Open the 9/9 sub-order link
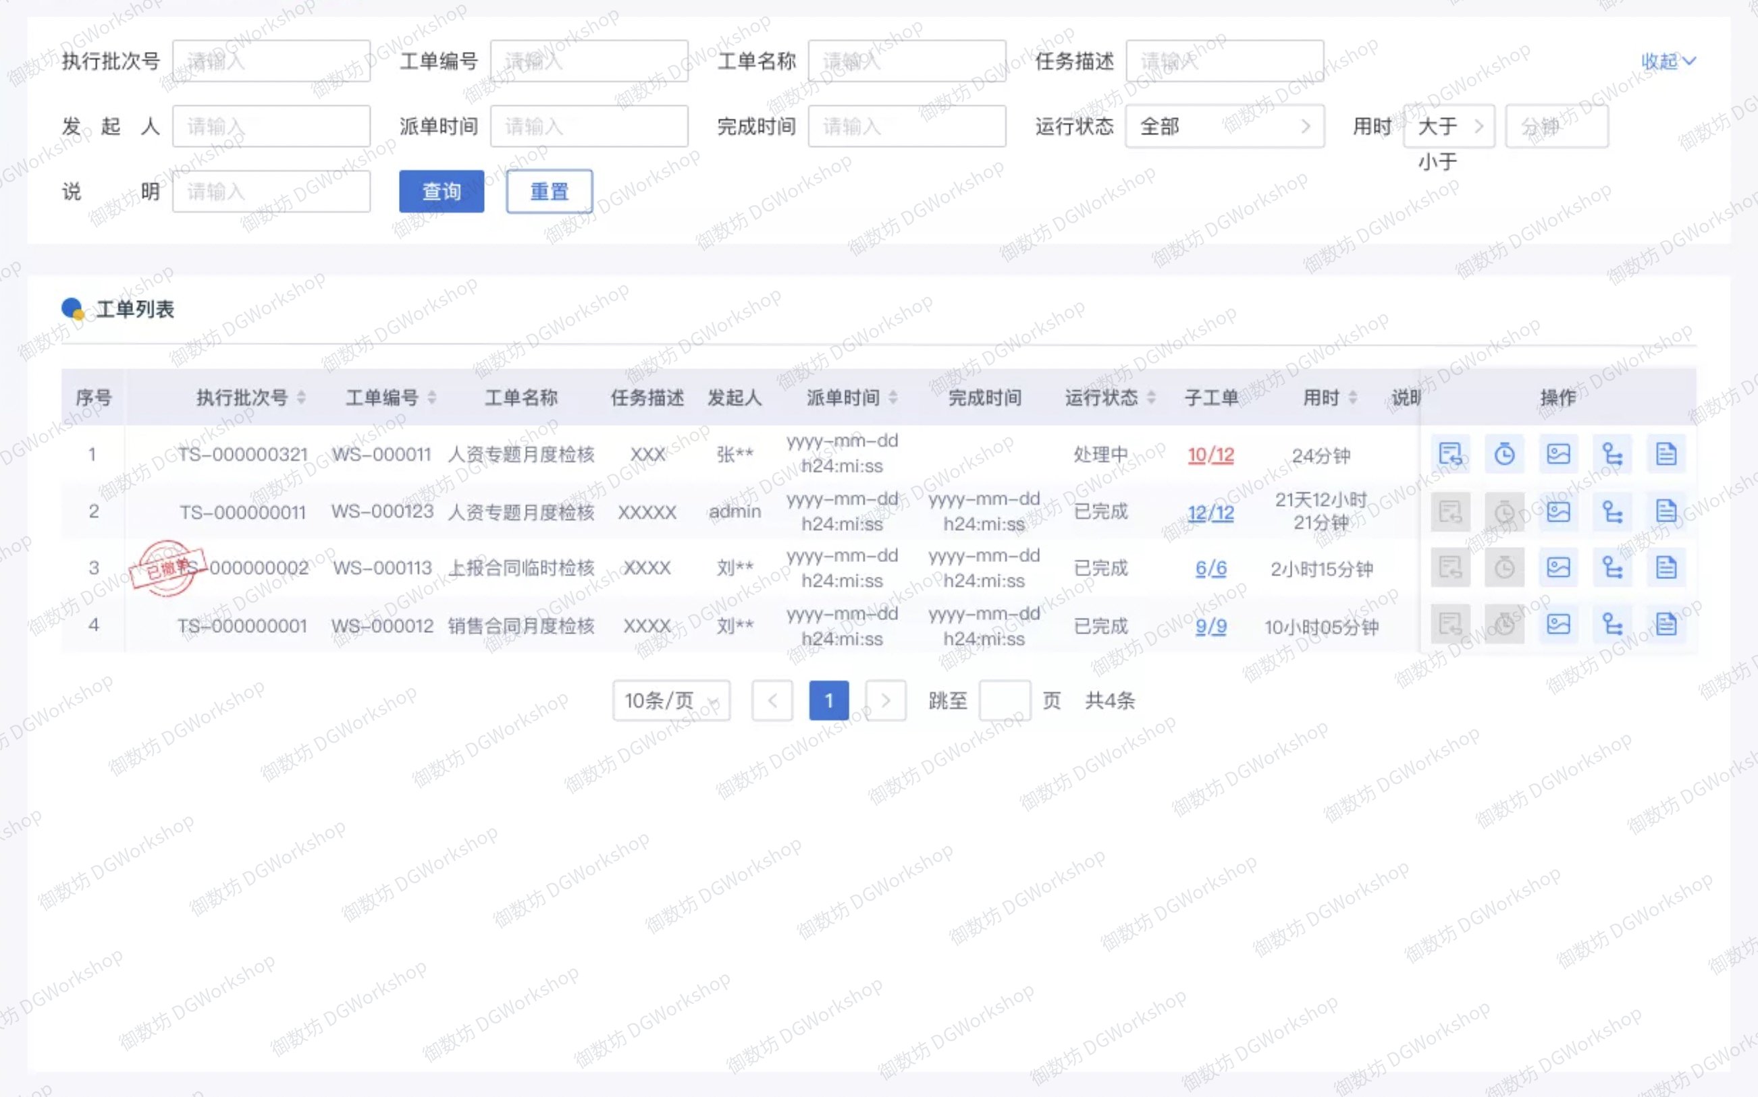The image size is (1758, 1097). pos(1210,626)
